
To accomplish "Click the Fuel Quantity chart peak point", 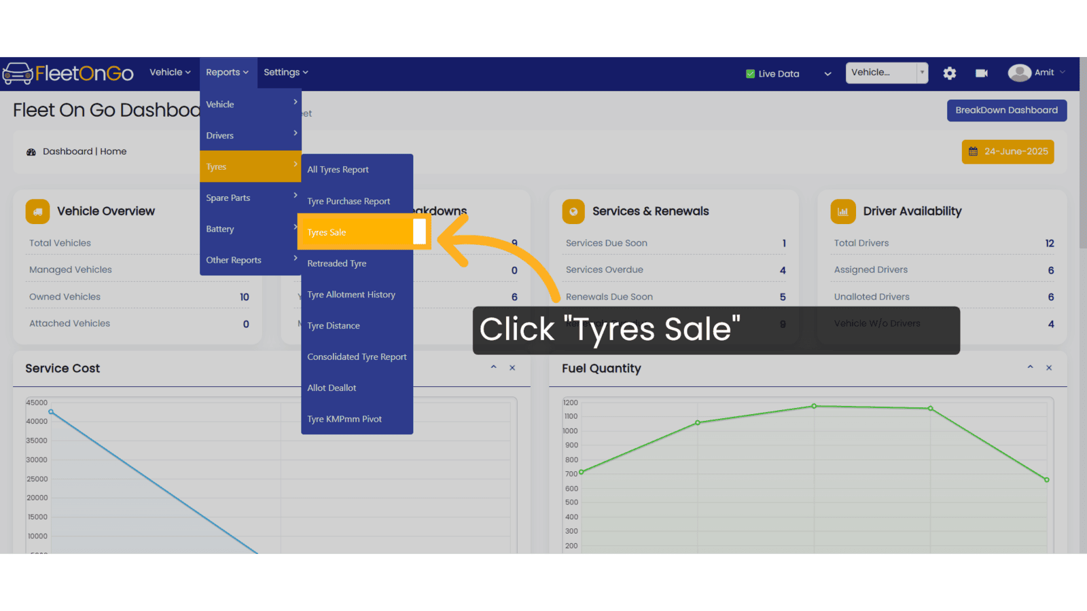I will coord(814,406).
